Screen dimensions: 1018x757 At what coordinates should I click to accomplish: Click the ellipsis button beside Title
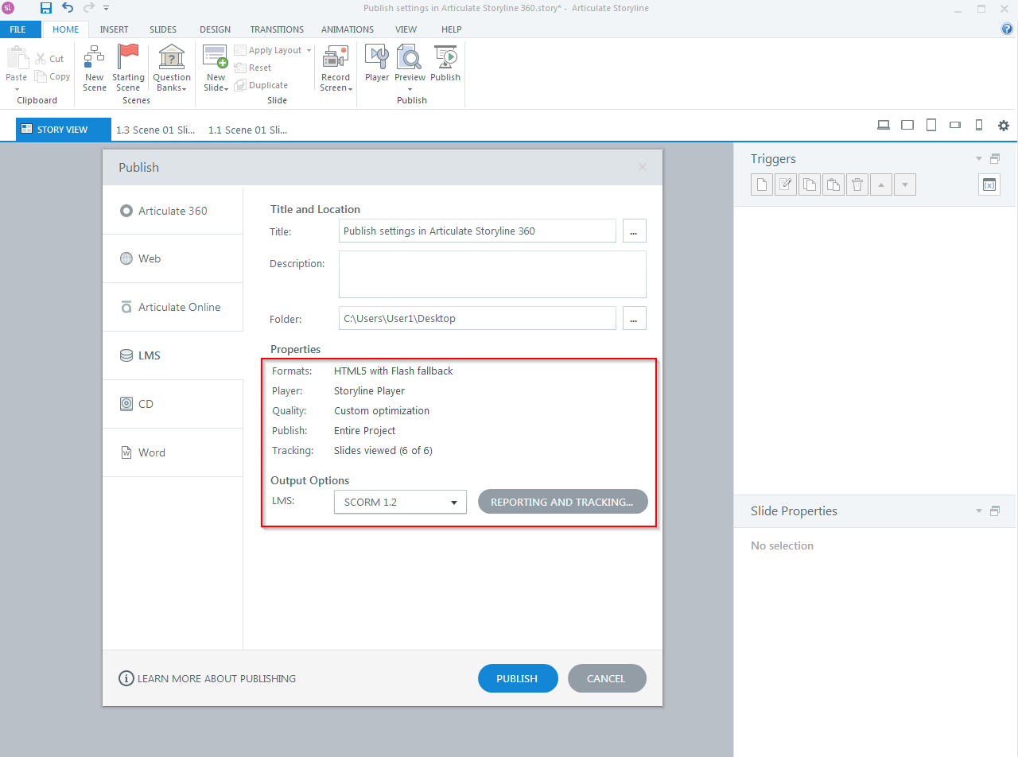pos(634,231)
